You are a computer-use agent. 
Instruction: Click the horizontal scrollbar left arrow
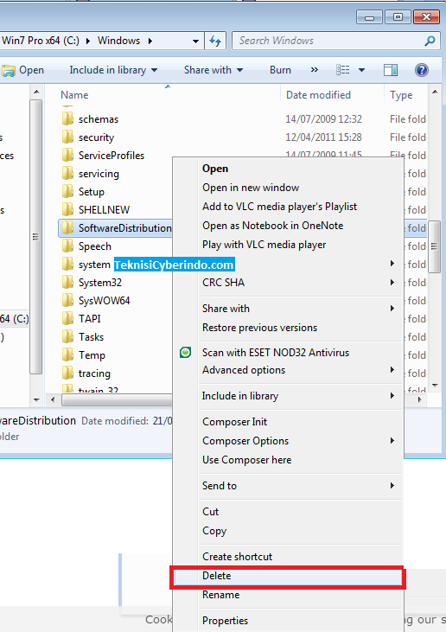tap(53, 399)
